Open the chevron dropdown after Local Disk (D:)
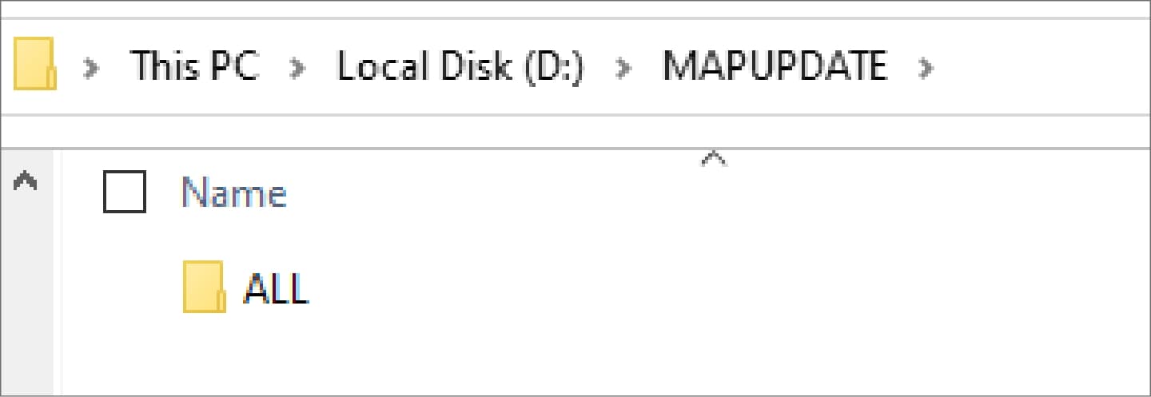This screenshot has width=1151, height=397. pyautogui.click(x=623, y=68)
